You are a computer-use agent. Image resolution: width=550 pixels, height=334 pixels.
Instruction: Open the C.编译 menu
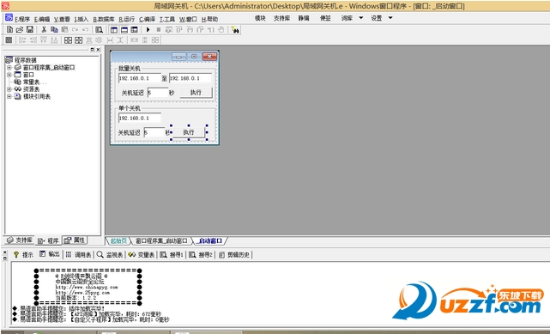click(147, 19)
